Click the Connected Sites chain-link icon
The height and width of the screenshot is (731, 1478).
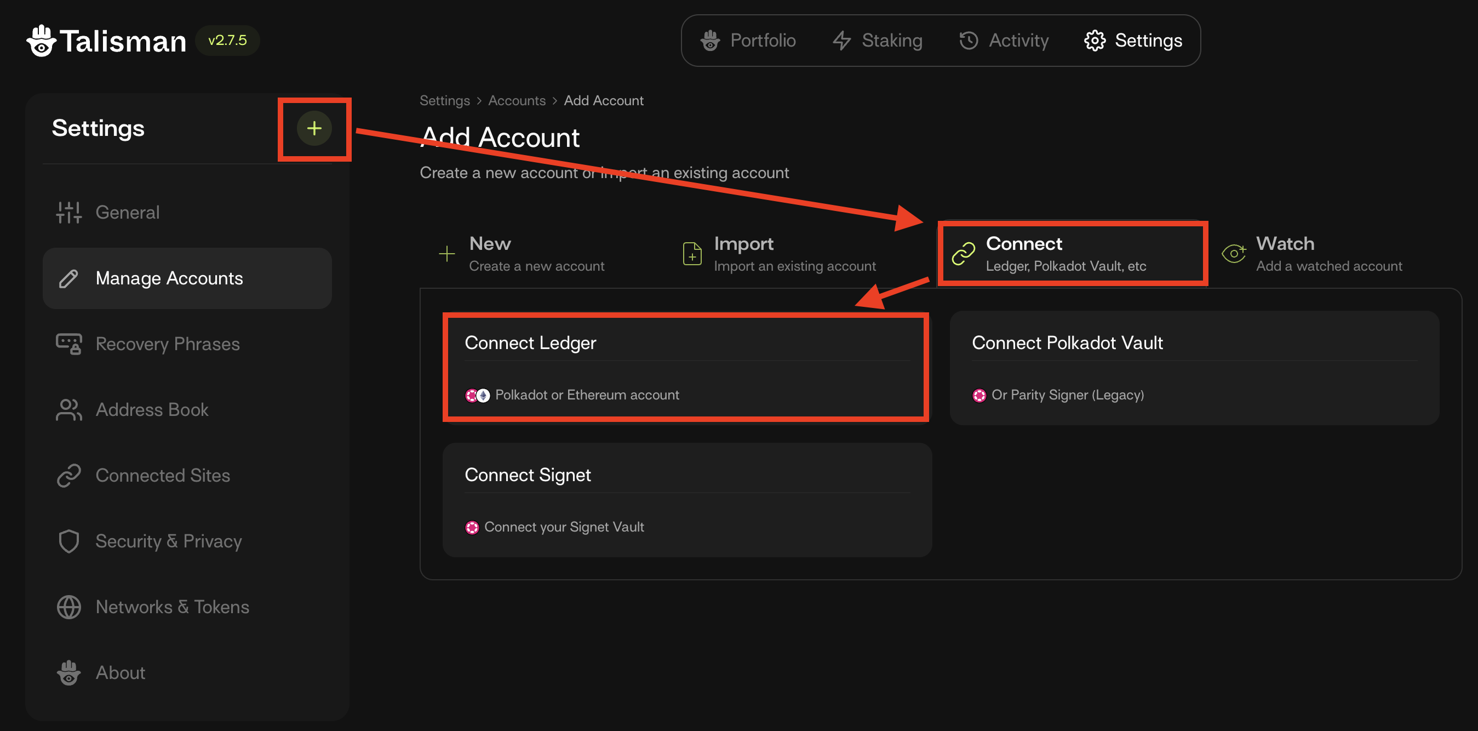pyautogui.click(x=69, y=476)
